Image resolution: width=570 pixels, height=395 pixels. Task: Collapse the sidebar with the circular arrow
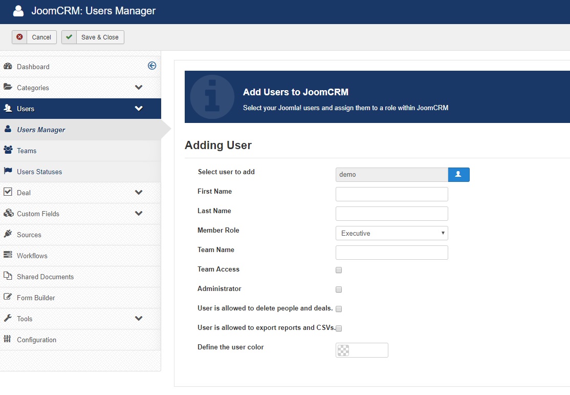[x=151, y=66]
